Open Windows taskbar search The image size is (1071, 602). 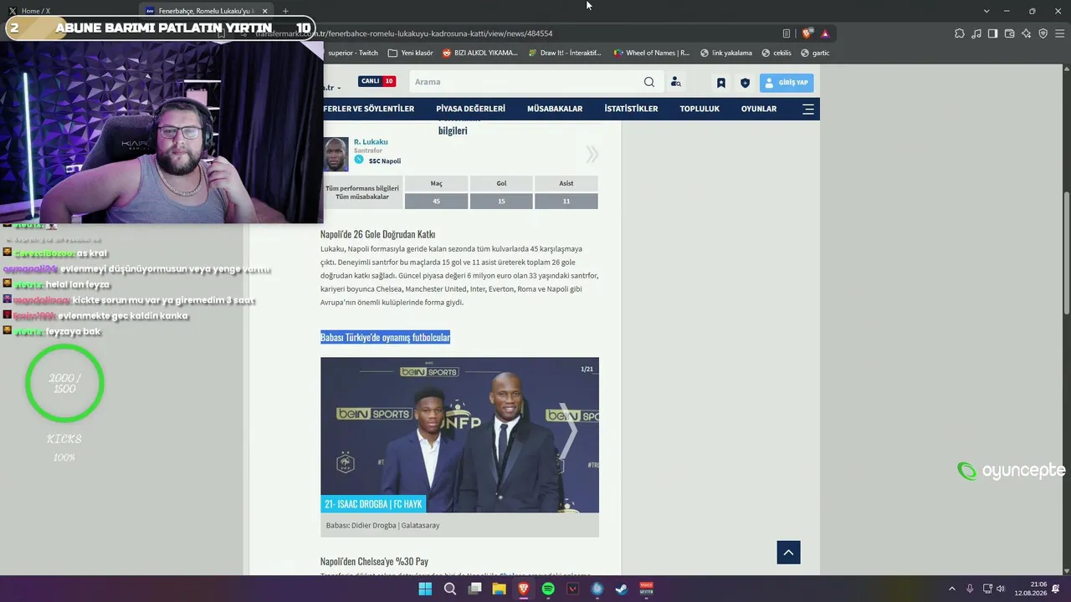[449, 589]
